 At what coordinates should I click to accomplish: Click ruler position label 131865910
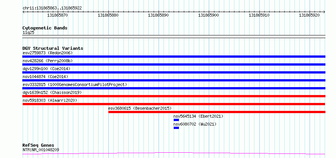tap(259, 15)
